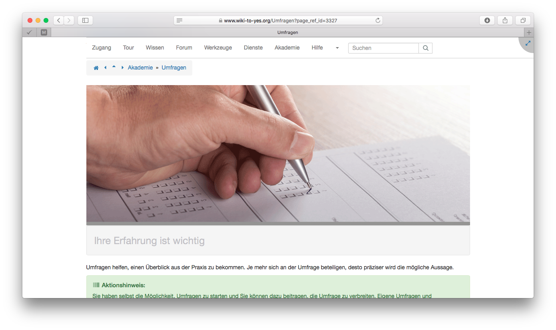Expand the caret dropdown after Hilfe
This screenshot has width=556, height=330.
pyautogui.click(x=337, y=48)
